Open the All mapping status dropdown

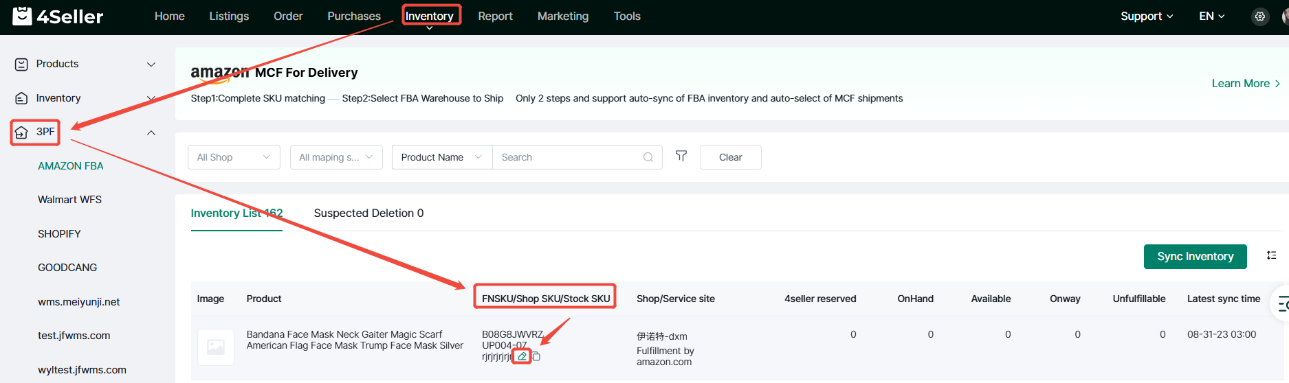[336, 157]
